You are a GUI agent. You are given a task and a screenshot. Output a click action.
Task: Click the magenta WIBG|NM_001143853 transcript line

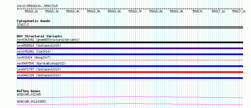point(130,104)
